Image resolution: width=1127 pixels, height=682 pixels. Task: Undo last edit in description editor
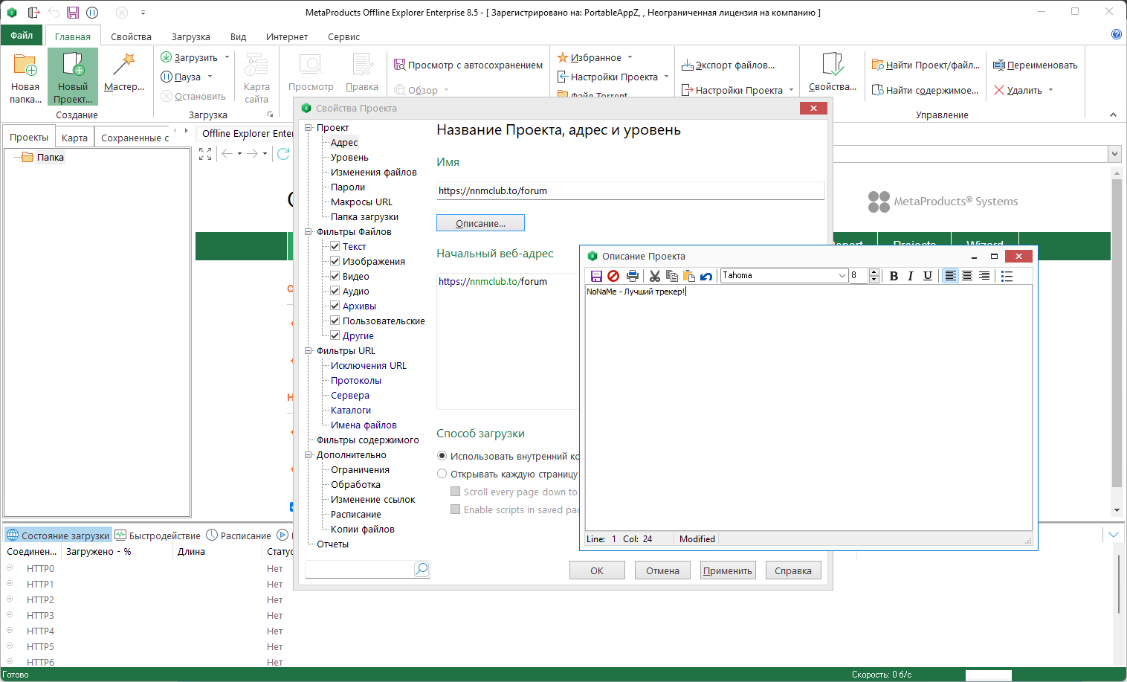(706, 276)
